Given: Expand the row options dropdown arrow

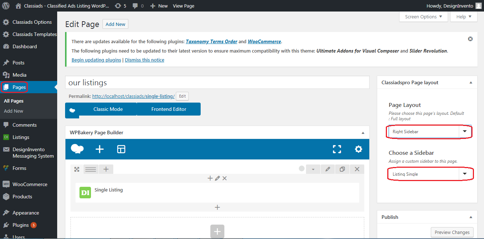Looking at the screenshot, I should 313,169.
